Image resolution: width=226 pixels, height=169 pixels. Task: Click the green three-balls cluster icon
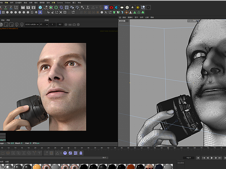[143, 12]
